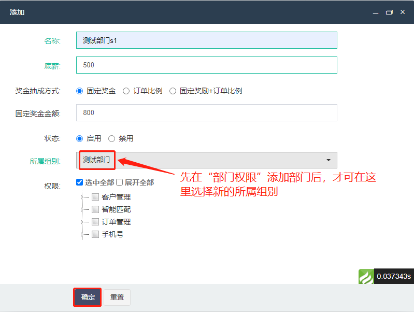The image size is (414, 312).
Task: Click the 0.037343s timing badge
Action: coord(394,276)
